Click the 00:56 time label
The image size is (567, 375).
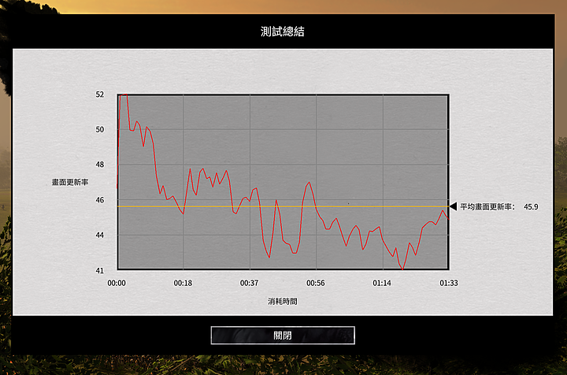pos(316,283)
